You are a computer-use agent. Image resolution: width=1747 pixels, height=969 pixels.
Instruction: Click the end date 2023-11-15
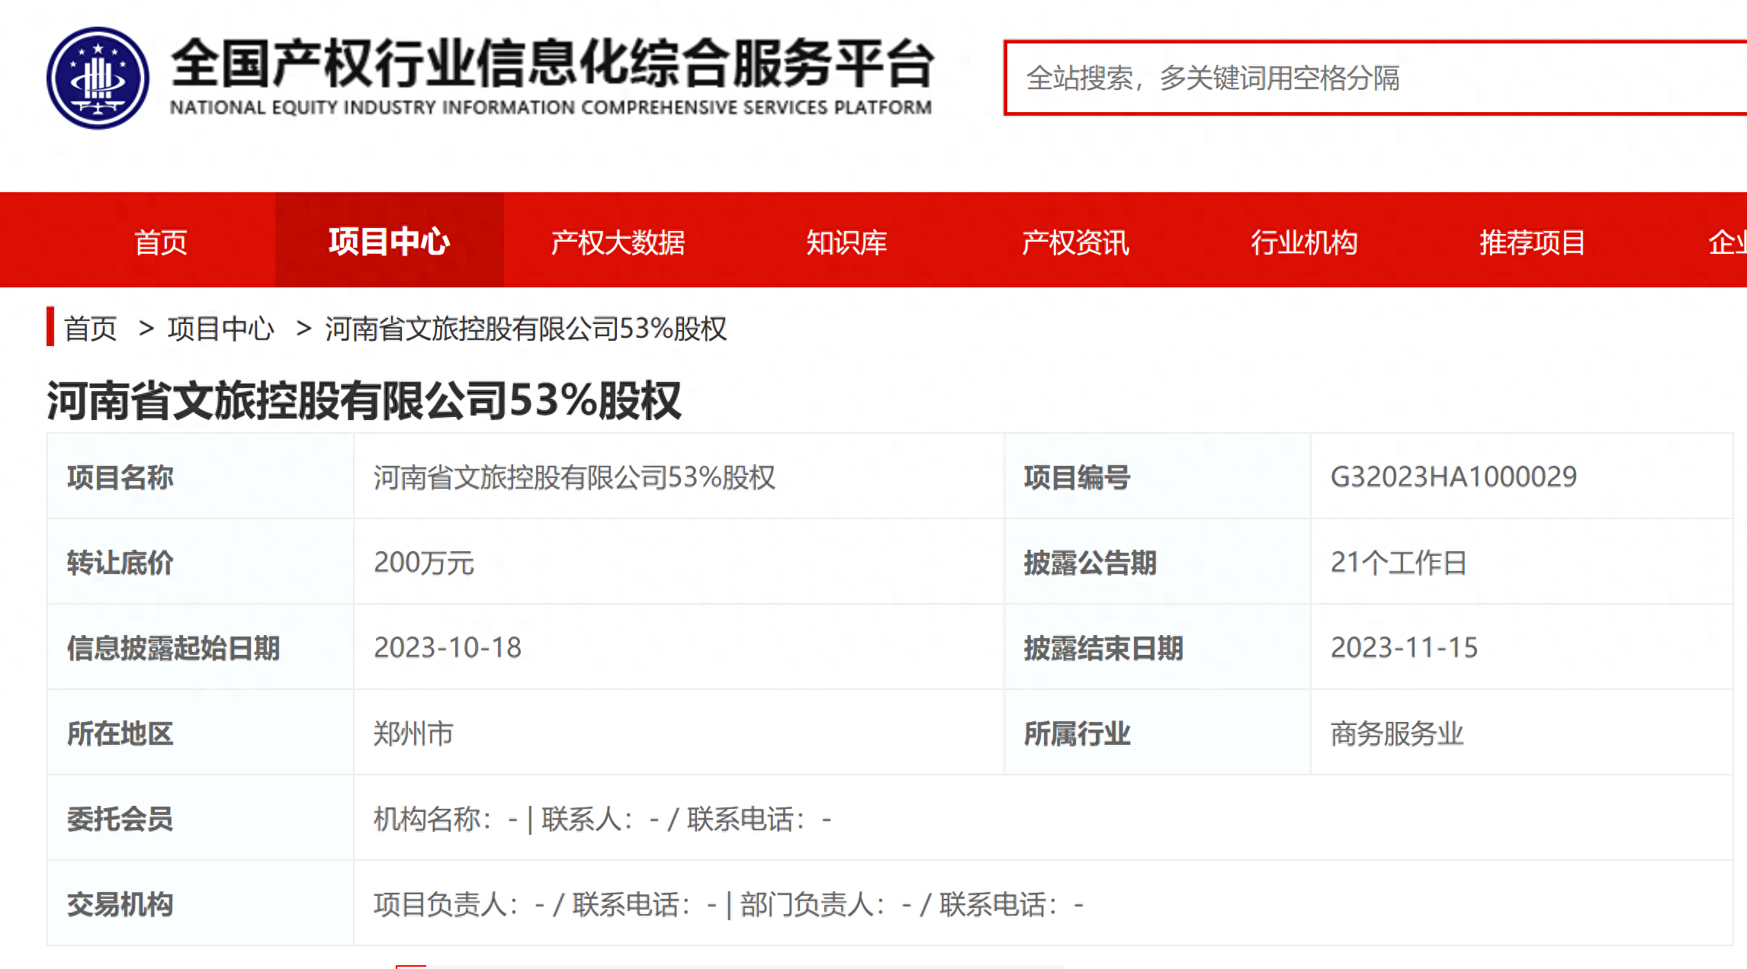(x=1404, y=647)
